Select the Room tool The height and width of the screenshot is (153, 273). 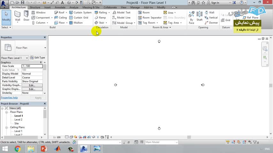[144, 12]
